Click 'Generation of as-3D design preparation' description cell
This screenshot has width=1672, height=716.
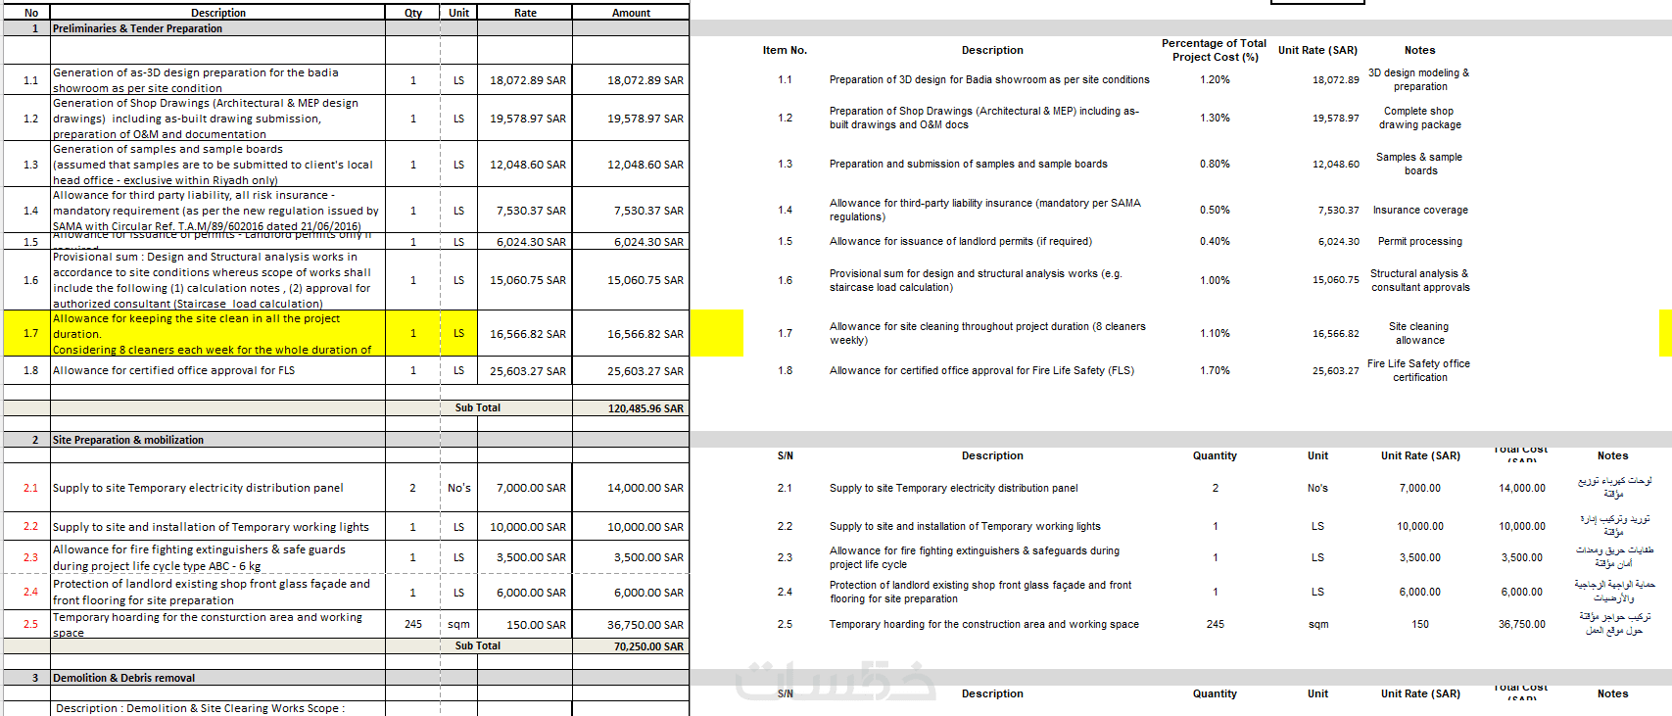point(217,80)
